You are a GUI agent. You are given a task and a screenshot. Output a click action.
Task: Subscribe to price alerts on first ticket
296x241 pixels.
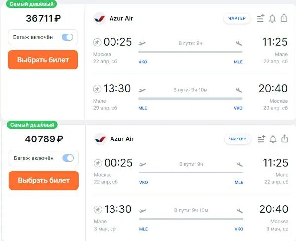point(272,19)
